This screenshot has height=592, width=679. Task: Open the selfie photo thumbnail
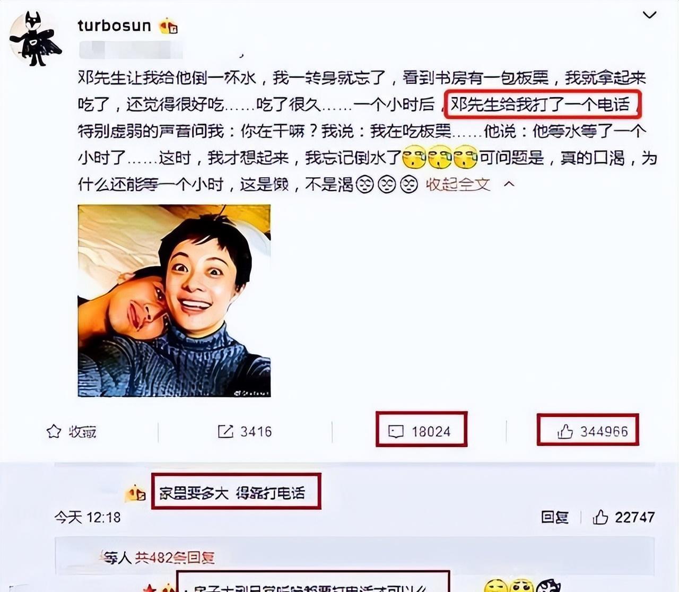pyautogui.click(x=174, y=300)
